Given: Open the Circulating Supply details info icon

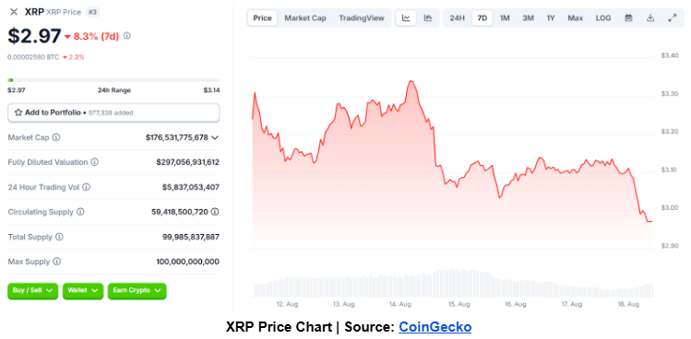Looking at the screenshot, I should [215, 212].
